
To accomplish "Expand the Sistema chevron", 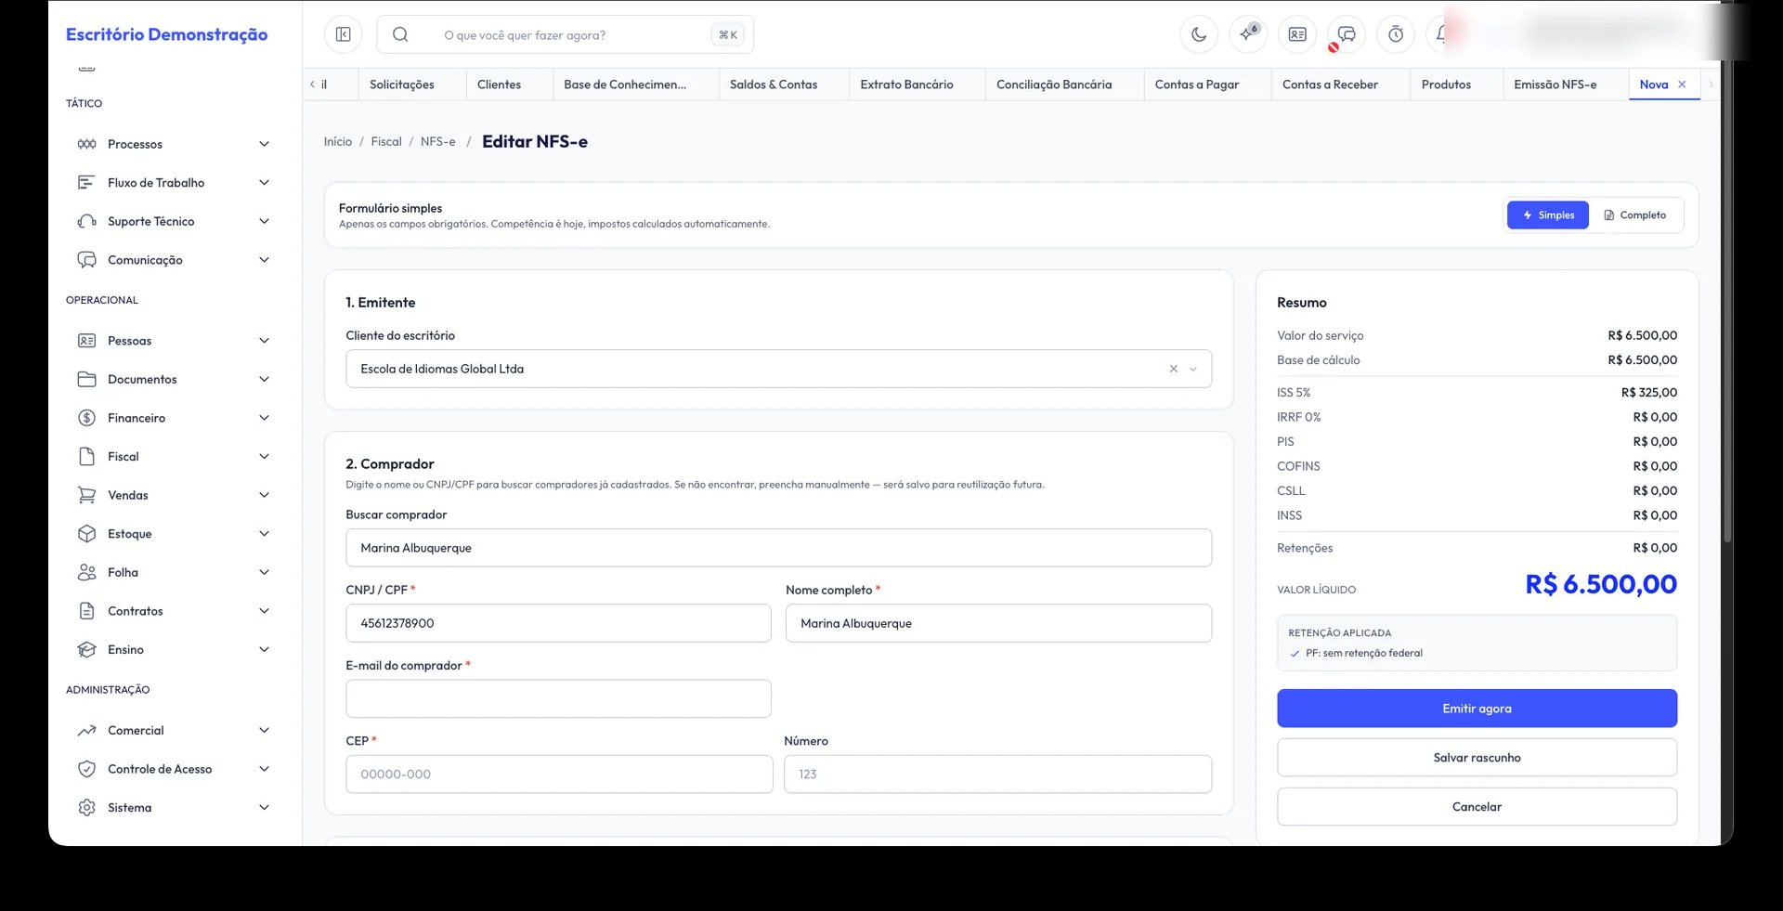I will click(264, 808).
